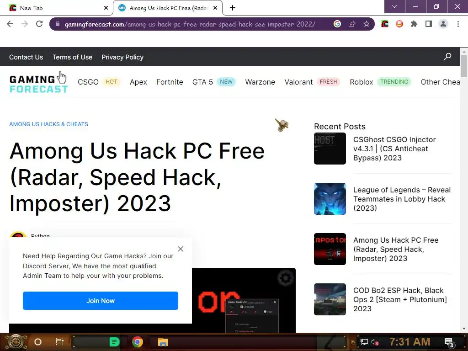
Task: Open the CSGO menu item
Action: (x=88, y=82)
